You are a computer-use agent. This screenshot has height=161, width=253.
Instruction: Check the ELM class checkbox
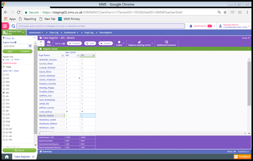coord(4,114)
